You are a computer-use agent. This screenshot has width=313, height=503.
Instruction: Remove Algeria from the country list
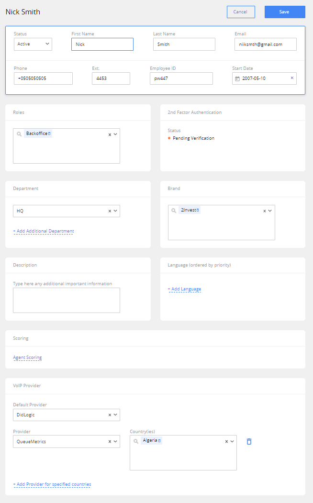click(159, 440)
